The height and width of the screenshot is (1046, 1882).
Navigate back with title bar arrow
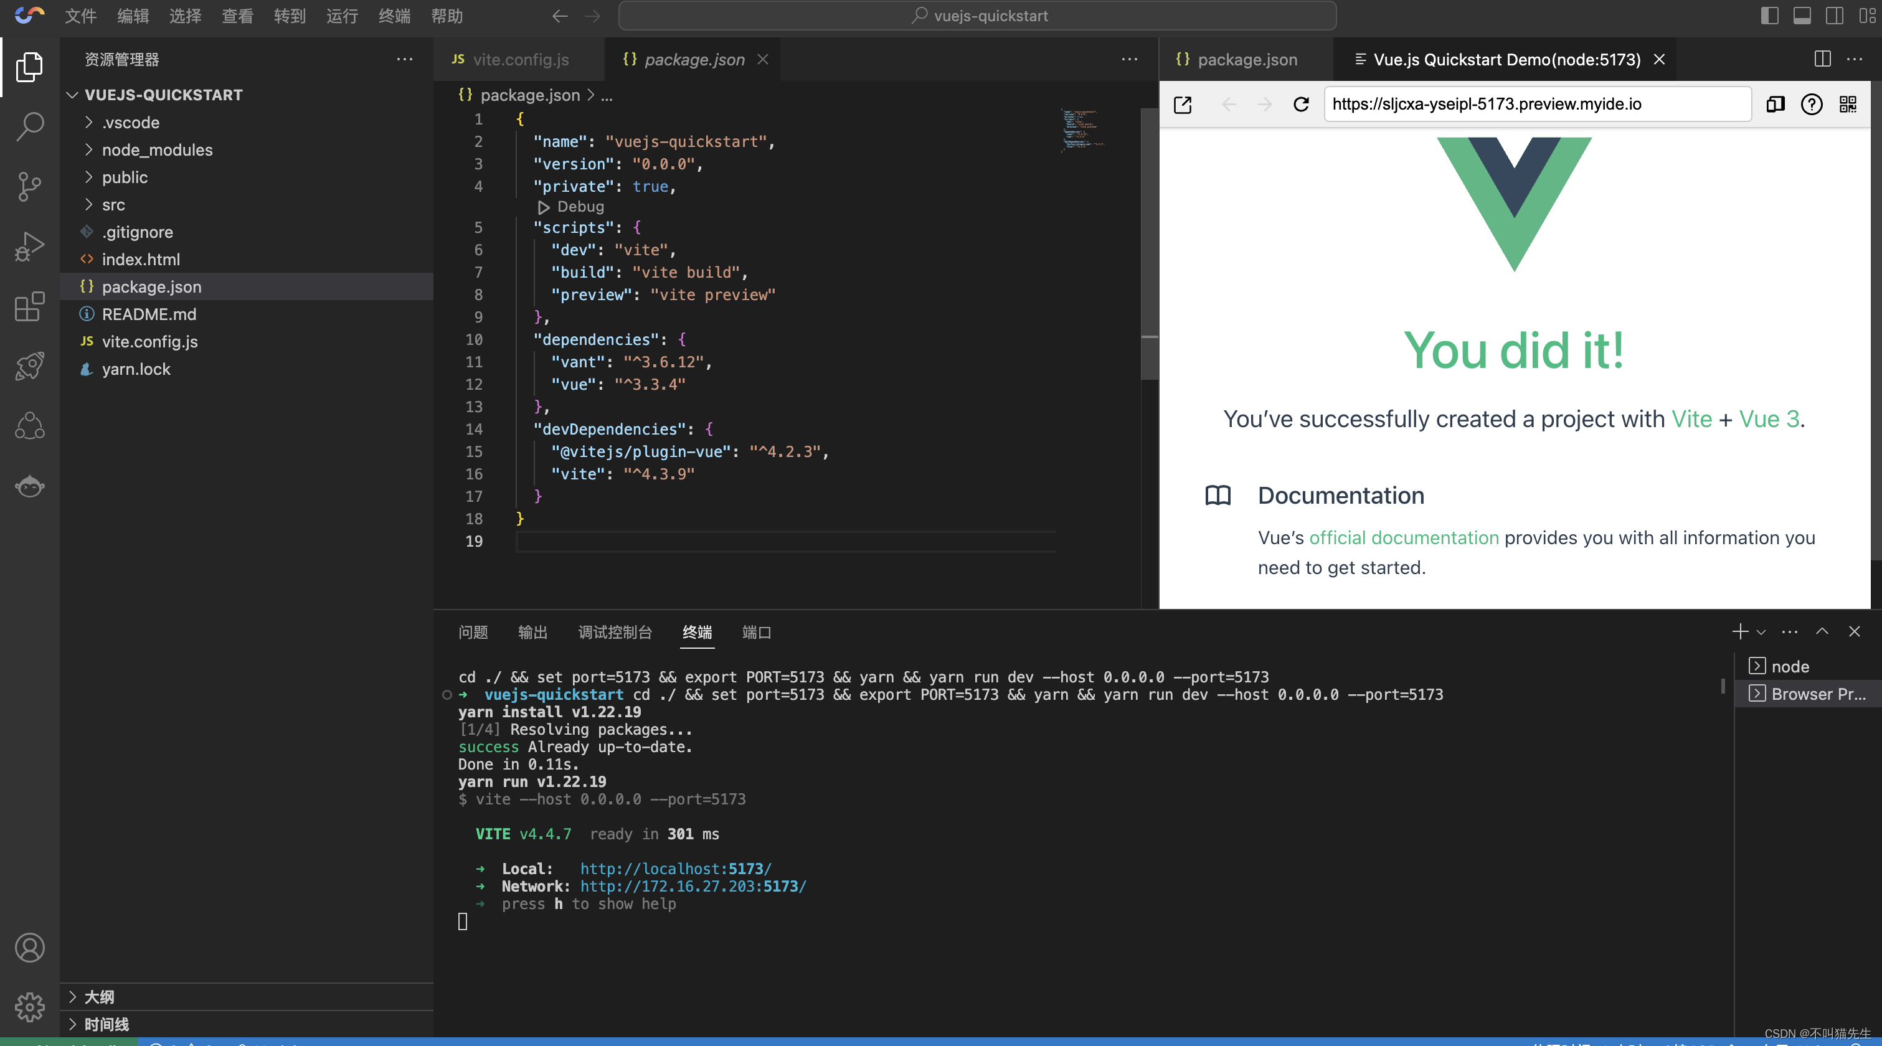pyautogui.click(x=560, y=16)
